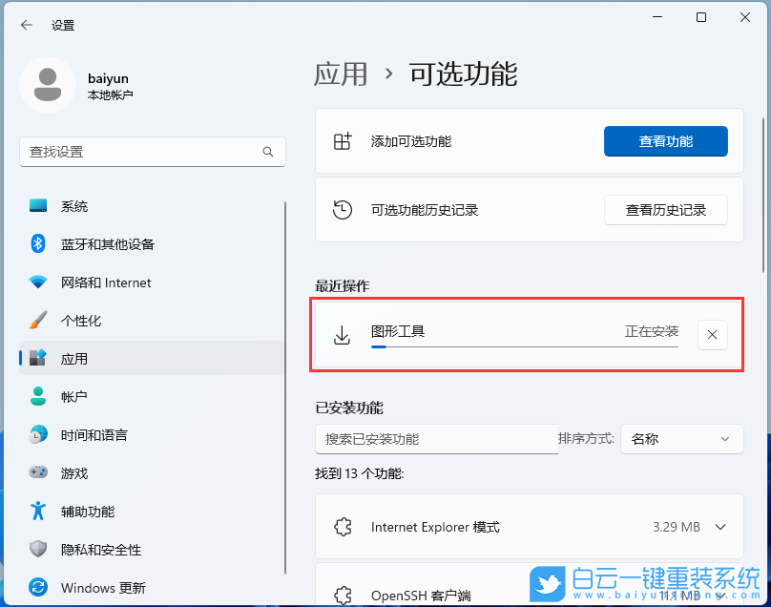Select the 辅助功能 accessibility icon
Viewport: 771px width, 607px height.
click(x=38, y=512)
